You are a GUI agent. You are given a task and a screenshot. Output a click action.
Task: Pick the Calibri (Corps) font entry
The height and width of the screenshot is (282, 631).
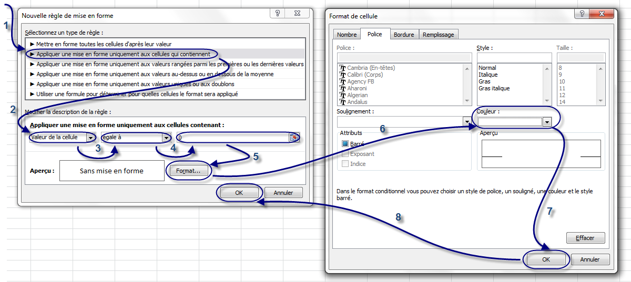(364, 75)
